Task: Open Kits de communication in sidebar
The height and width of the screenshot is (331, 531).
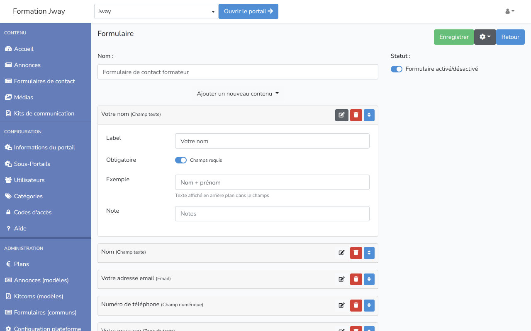Action: coord(44,113)
